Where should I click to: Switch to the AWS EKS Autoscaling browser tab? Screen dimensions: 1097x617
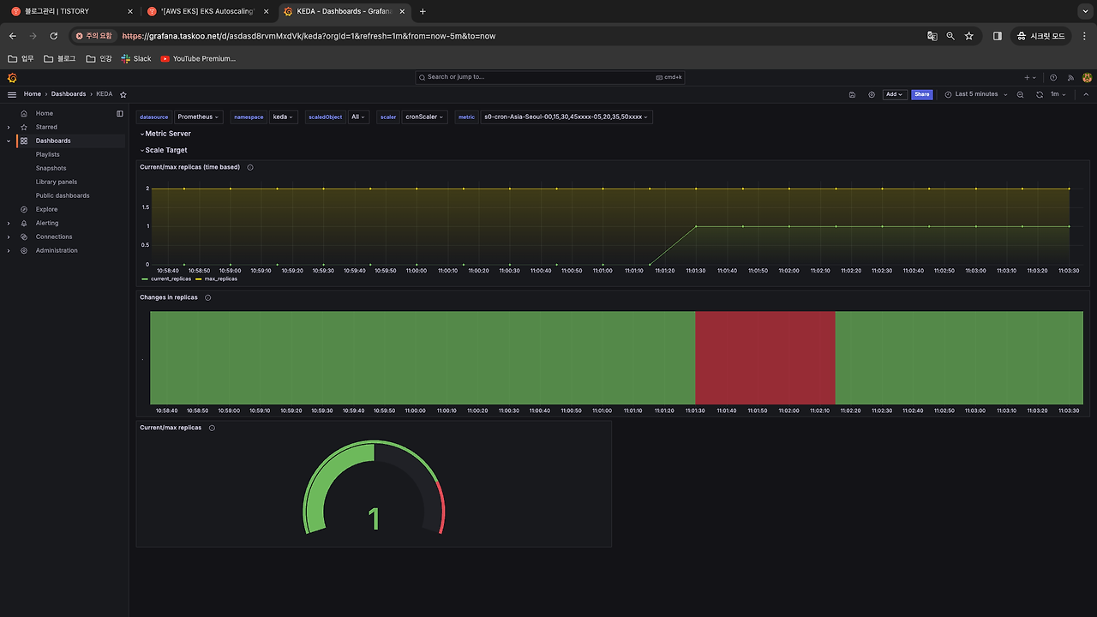tap(208, 11)
